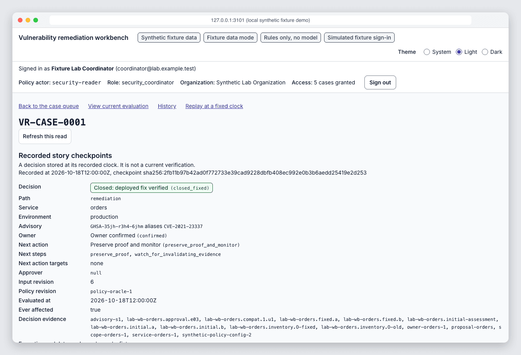
Task: Click the Approver null value
Action: coord(96,273)
